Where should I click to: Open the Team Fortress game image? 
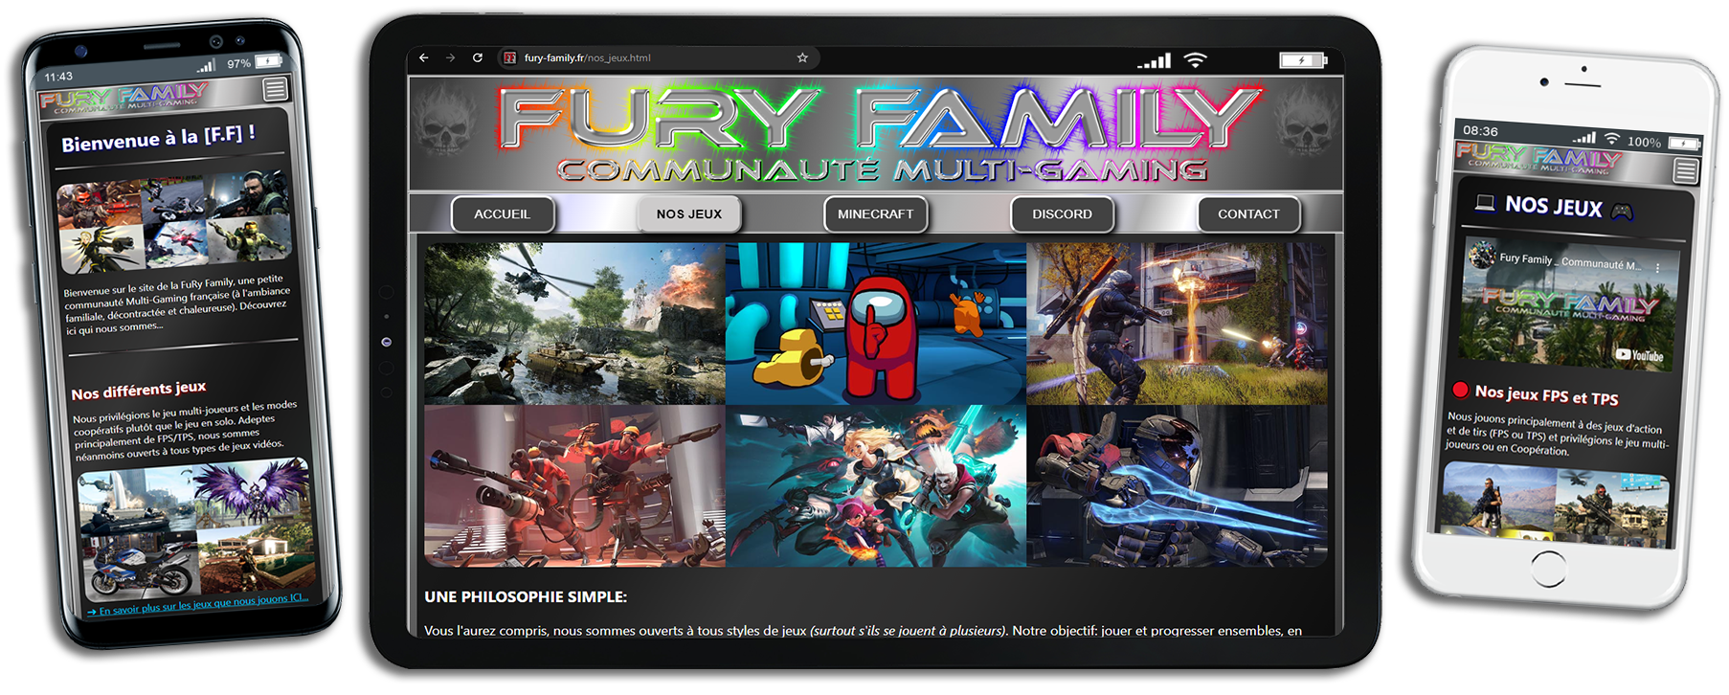click(x=574, y=485)
